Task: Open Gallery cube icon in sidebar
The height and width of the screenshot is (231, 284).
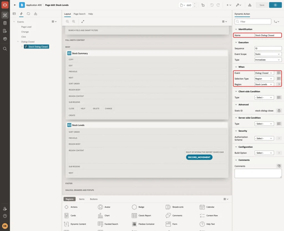Action: click(5, 39)
